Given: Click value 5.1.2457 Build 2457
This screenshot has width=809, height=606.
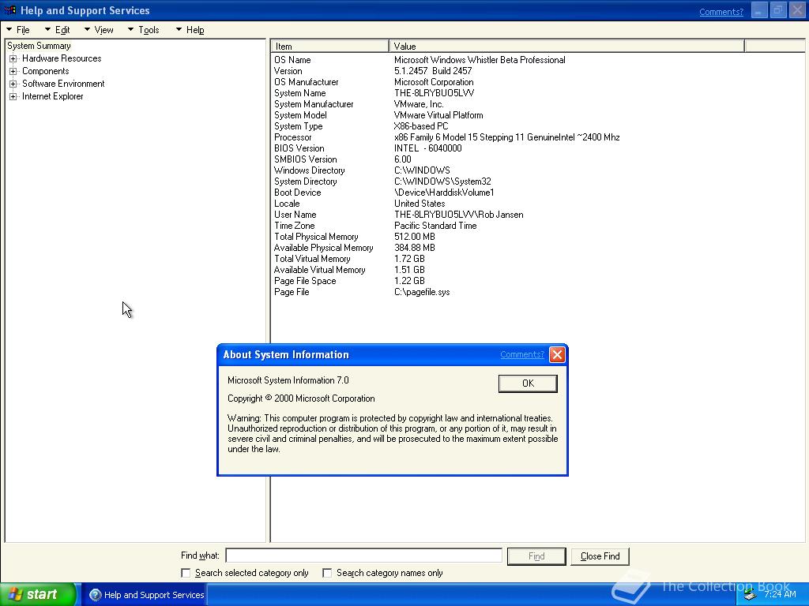Looking at the screenshot, I should (x=433, y=71).
